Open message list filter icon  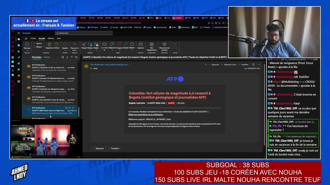pyautogui.click(x=72, y=57)
